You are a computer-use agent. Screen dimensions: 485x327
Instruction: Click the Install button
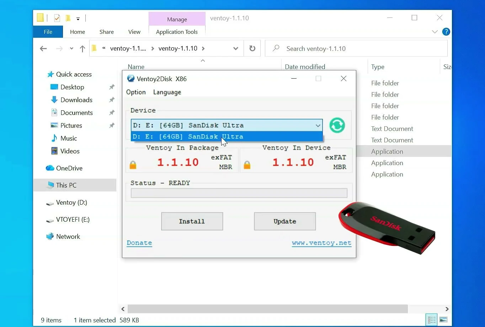pyautogui.click(x=192, y=221)
